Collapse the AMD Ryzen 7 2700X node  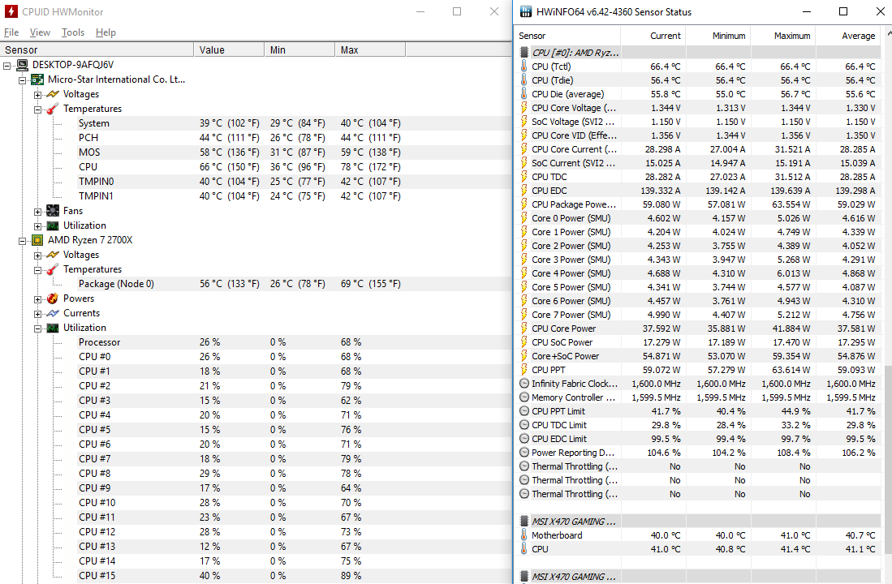point(22,241)
